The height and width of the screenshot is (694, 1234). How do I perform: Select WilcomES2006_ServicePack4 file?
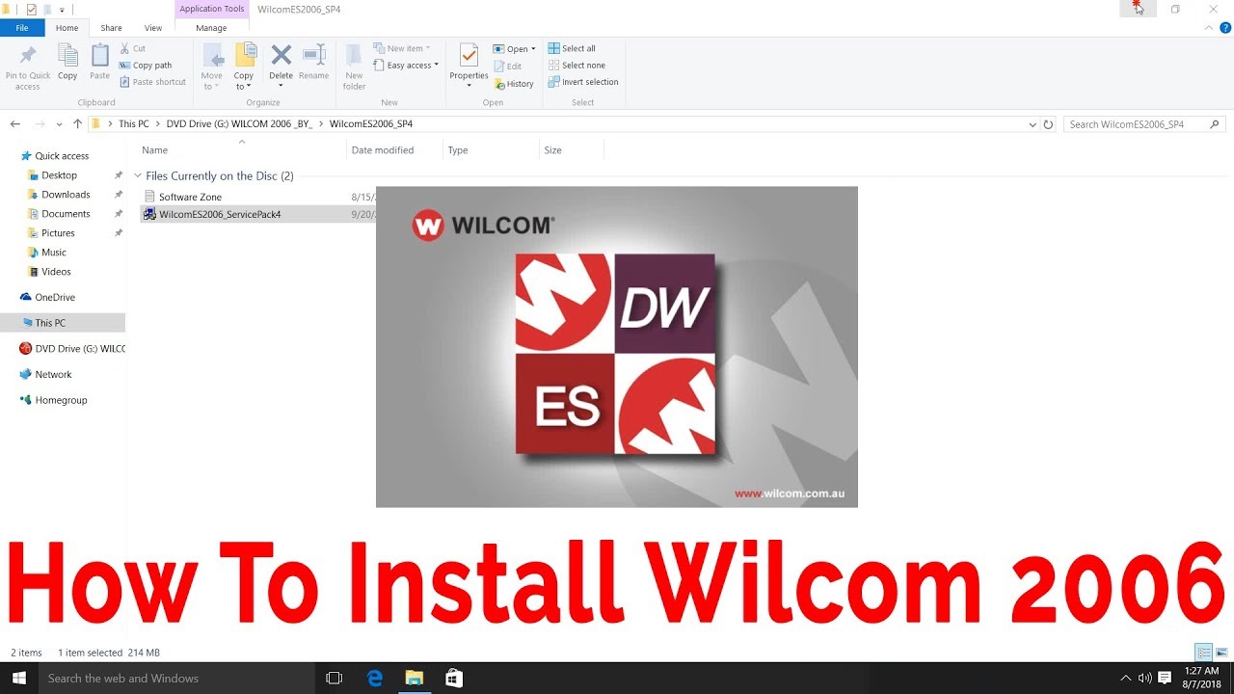[220, 214]
